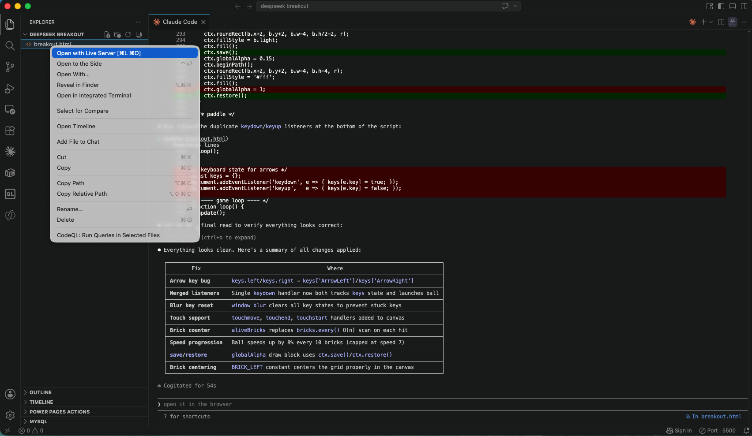
Task: Open the Power Pages activity bar icon
Action: [x=10, y=173]
